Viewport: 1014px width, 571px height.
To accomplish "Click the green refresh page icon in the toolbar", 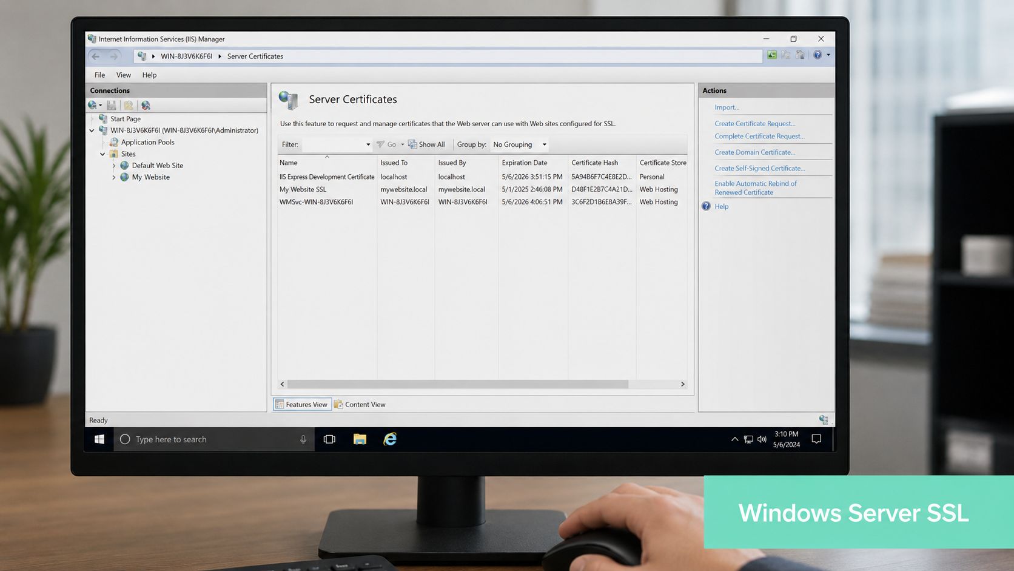I will point(772,55).
